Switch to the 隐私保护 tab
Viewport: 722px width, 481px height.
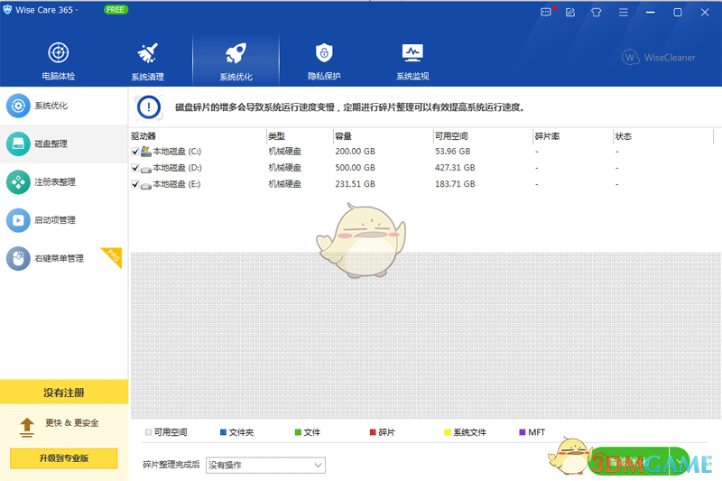point(324,60)
